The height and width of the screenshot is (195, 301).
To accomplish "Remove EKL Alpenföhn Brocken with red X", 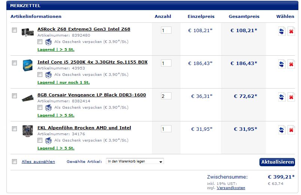I will pyautogui.click(x=291, y=130).
